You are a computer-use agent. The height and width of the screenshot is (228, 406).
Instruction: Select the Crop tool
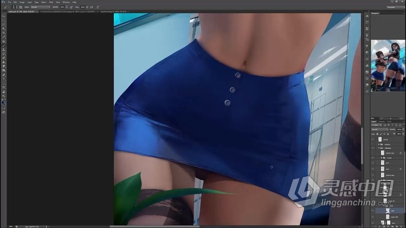click(4, 33)
